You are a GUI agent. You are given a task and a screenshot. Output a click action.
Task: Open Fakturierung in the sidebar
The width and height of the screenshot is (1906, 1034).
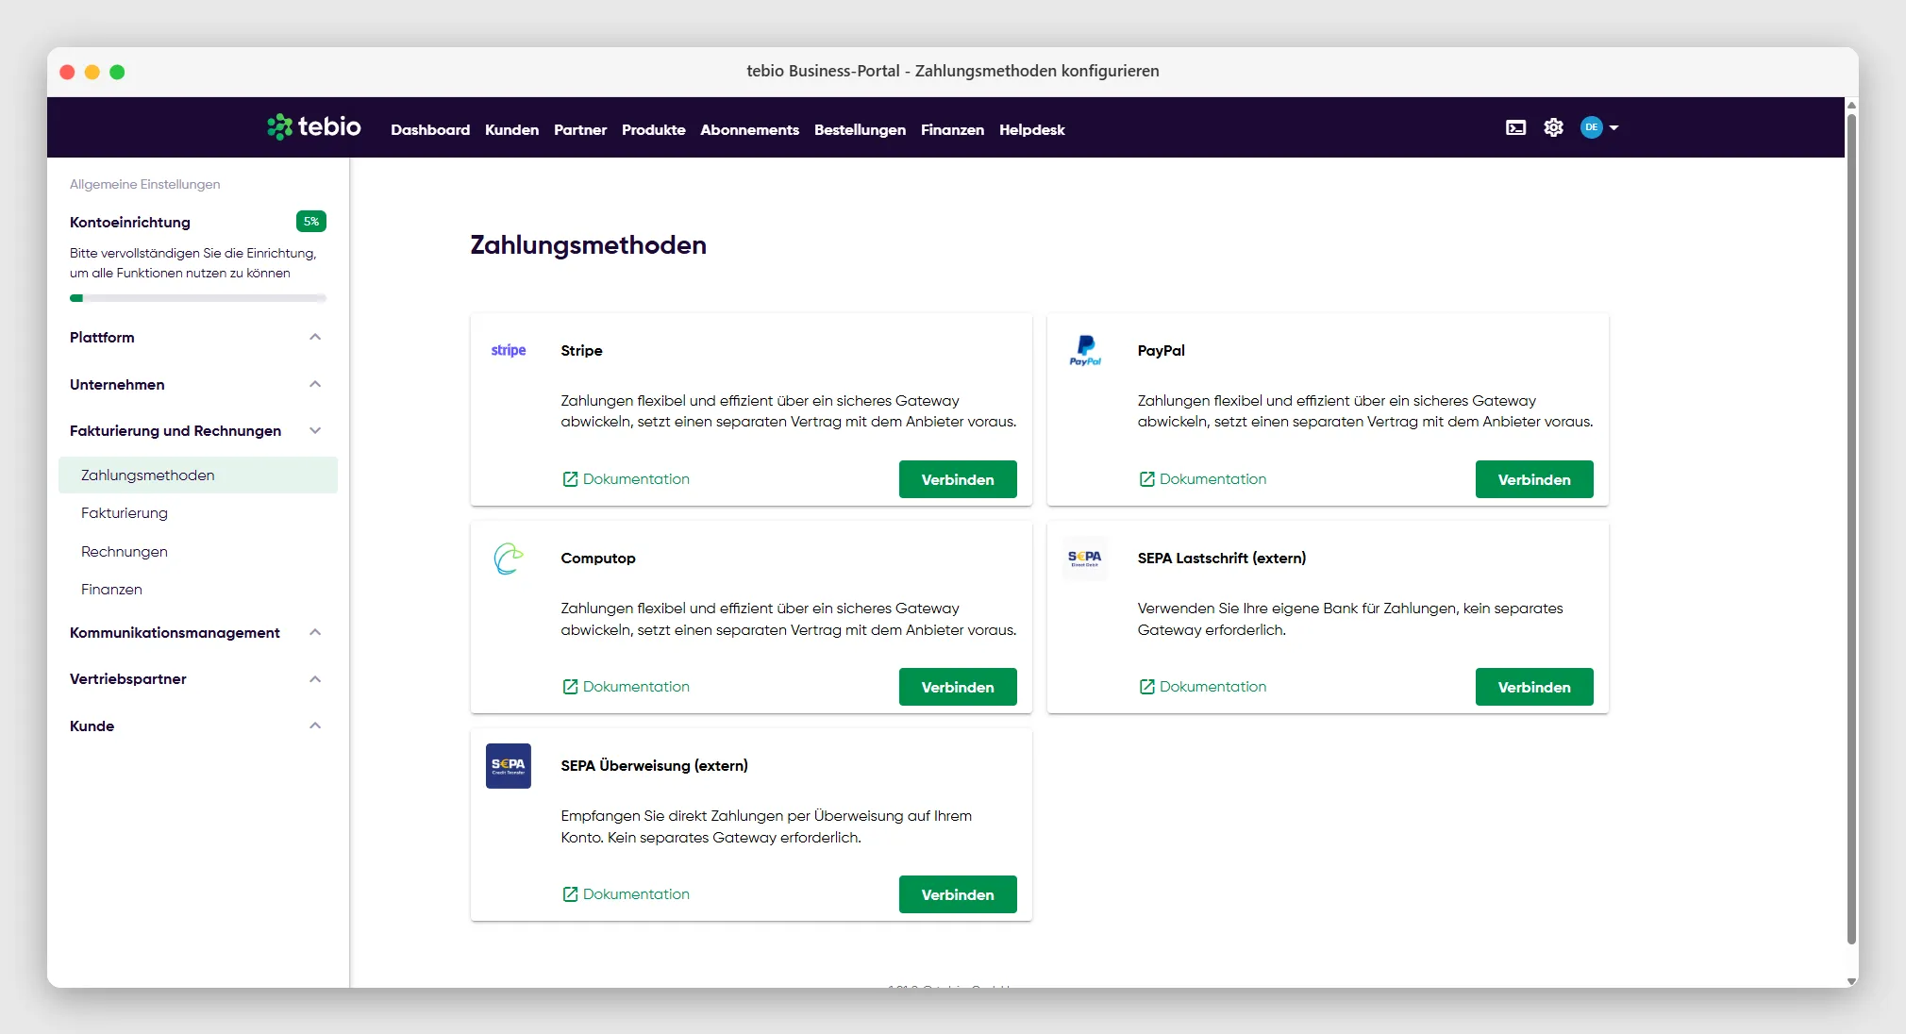pyautogui.click(x=125, y=513)
